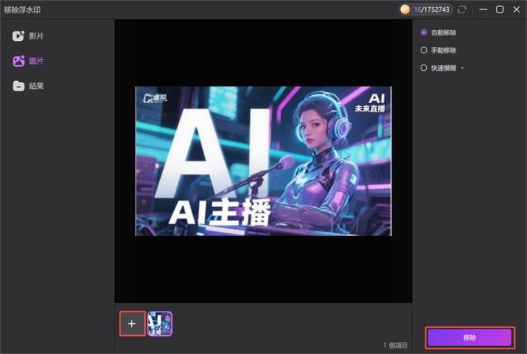
Task: Close the 移除浮水印 window
Action: (516, 9)
